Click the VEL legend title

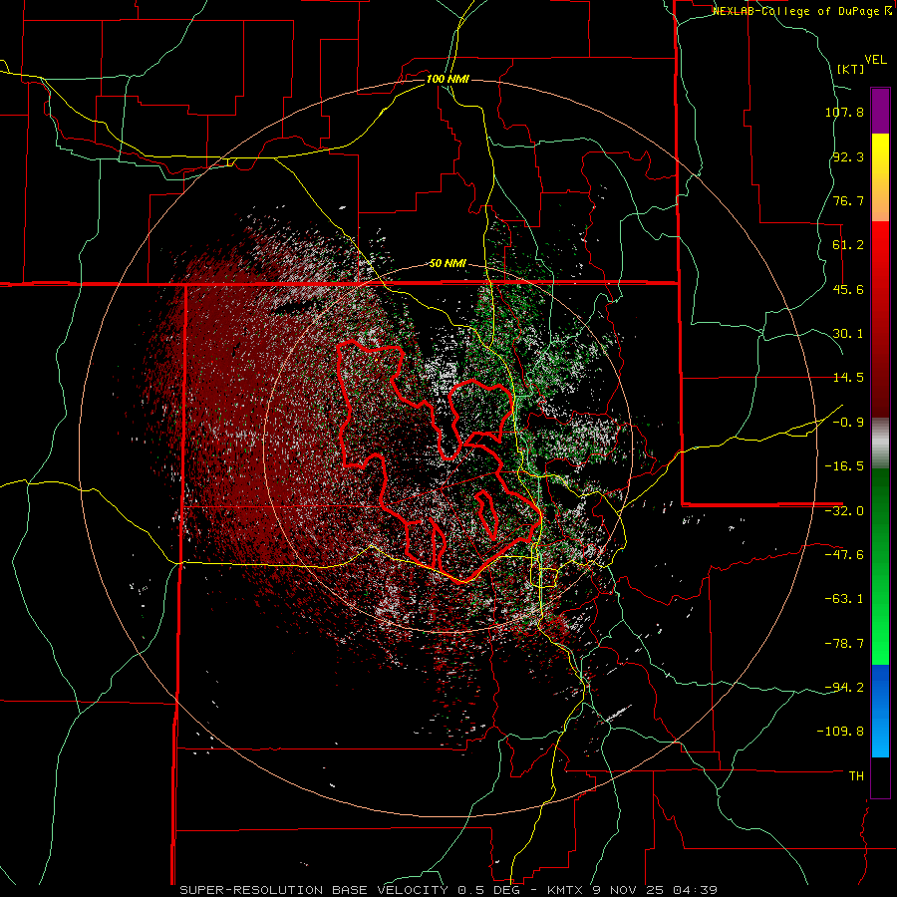tap(875, 60)
